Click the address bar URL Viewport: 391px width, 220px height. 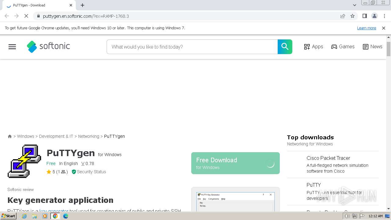(x=86, y=16)
